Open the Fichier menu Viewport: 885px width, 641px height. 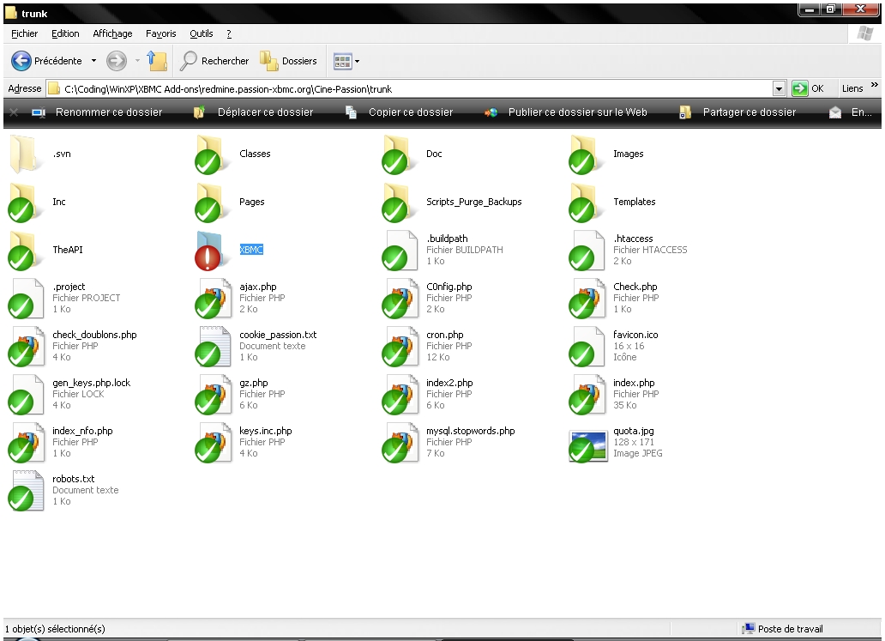click(x=24, y=33)
